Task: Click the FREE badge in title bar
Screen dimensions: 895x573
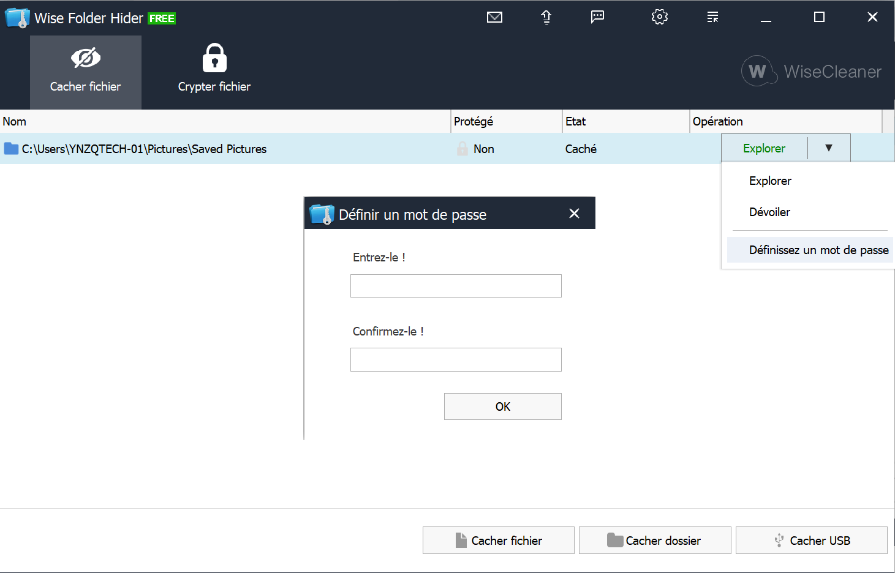Action: point(162,18)
